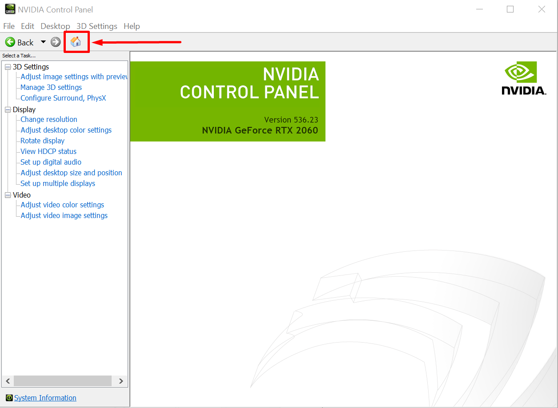Open the System Information dialog
558x408 pixels.
[45, 397]
